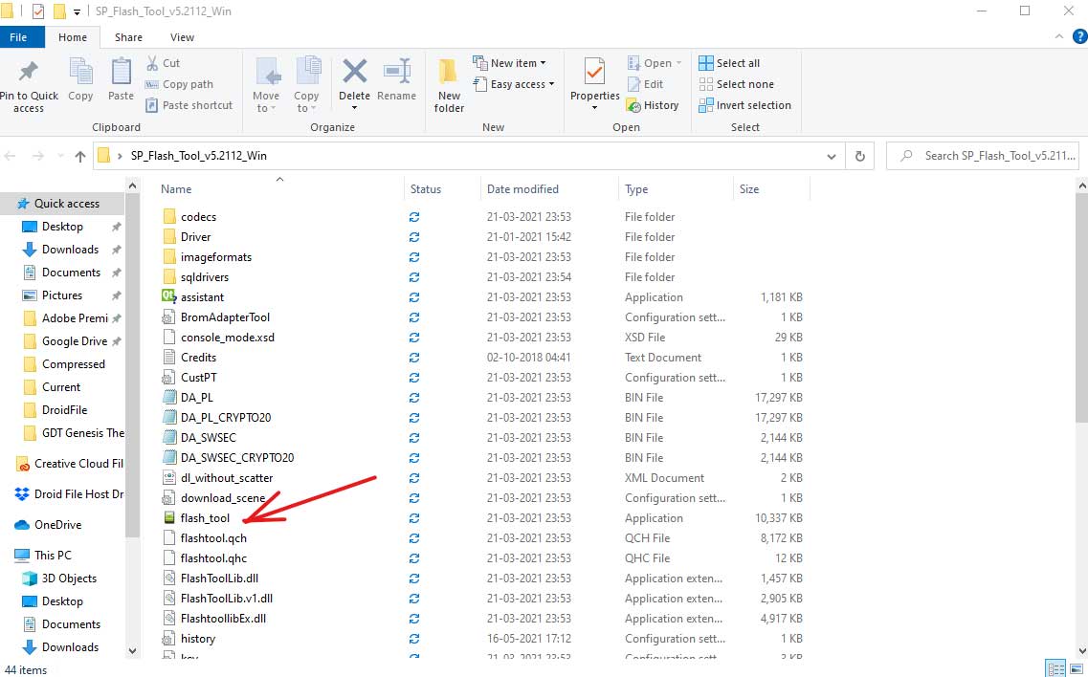Screen dimensions: 1088x677
Task: Switch to Large icons view in status bar
Action: click(x=1077, y=669)
